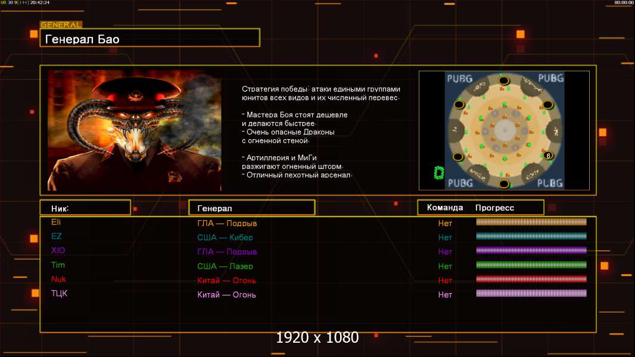The width and height of the screenshot is (635, 357).
Task: Click Eli's orange loading progress bar
Action: 531,221
